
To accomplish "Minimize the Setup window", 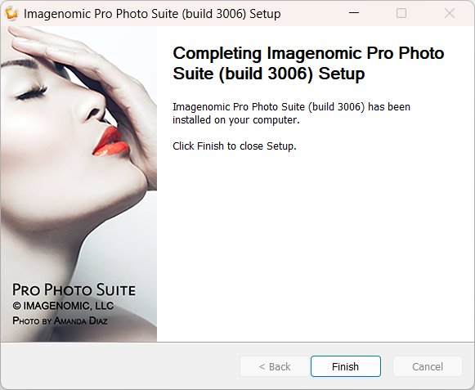I will tap(354, 13).
